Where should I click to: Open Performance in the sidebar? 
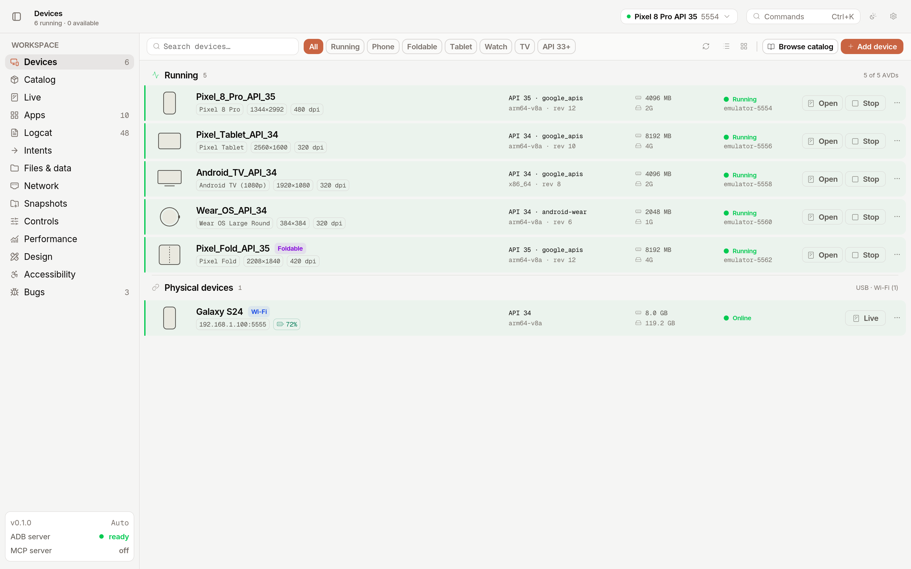(x=70, y=239)
